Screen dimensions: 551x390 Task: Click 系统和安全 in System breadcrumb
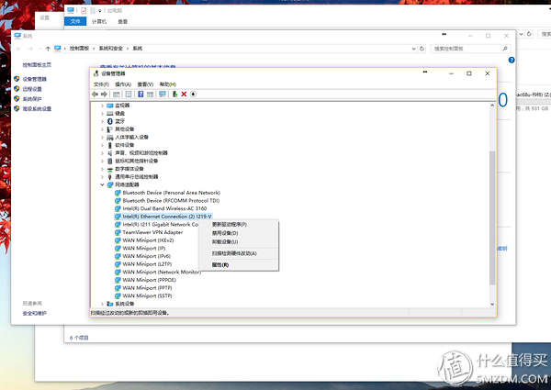[111, 49]
